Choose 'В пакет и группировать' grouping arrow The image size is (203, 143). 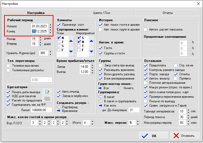(x=101, y=101)
